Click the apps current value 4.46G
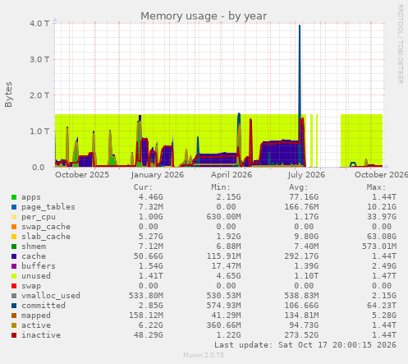Screen dimensions: 408x364 pyautogui.click(x=151, y=197)
